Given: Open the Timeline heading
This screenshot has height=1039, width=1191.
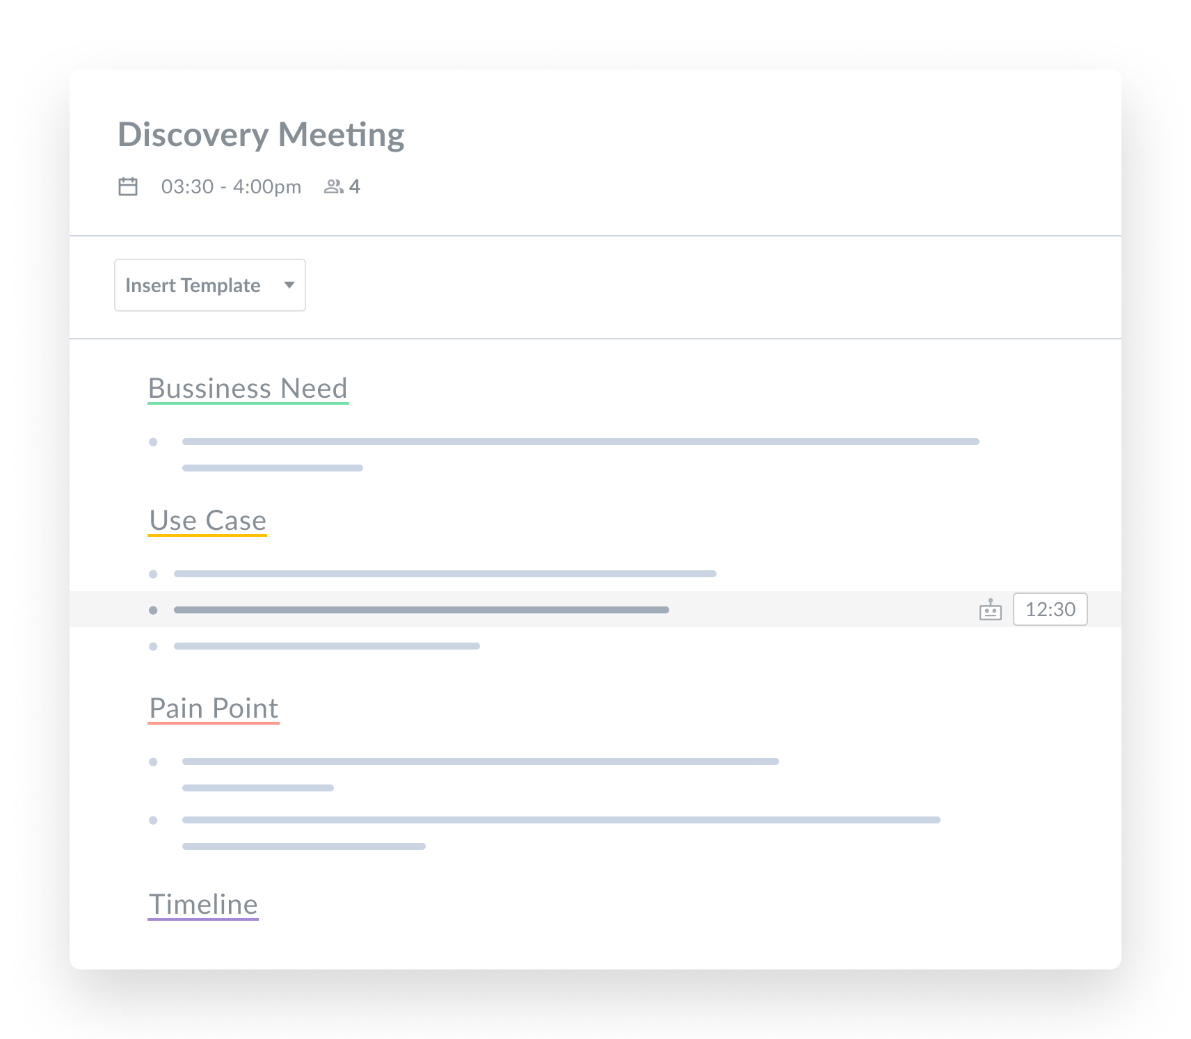Looking at the screenshot, I should pyautogui.click(x=203, y=905).
